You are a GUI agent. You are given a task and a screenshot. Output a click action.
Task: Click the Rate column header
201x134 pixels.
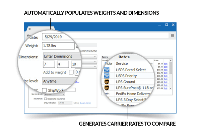(156, 60)
